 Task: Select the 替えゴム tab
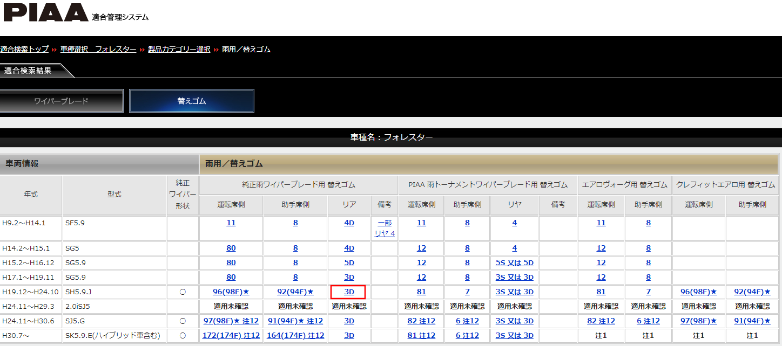(192, 101)
